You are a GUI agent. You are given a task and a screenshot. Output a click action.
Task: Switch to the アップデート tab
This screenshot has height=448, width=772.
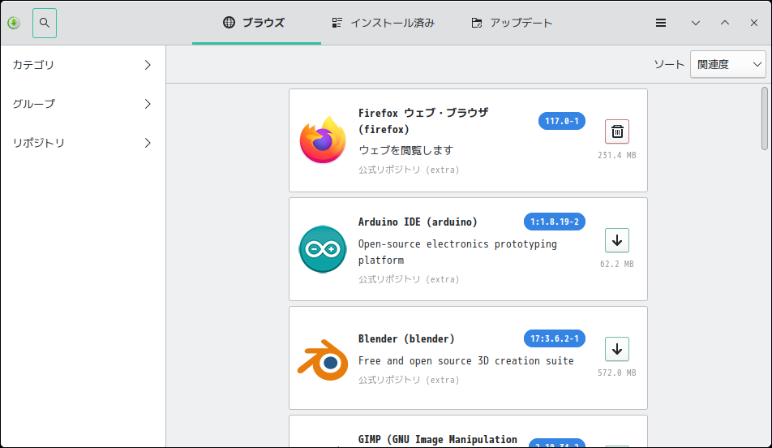pos(512,23)
